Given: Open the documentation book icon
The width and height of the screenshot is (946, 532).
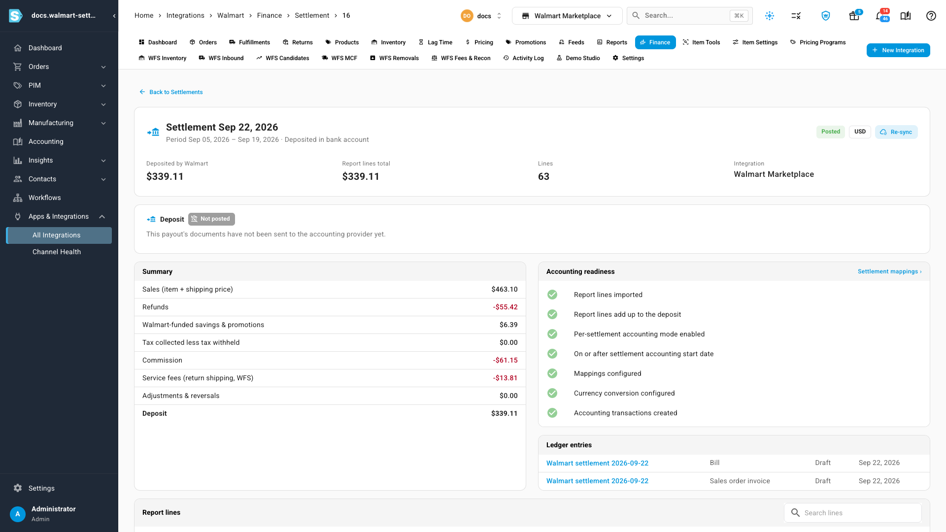Looking at the screenshot, I should pos(906,16).
